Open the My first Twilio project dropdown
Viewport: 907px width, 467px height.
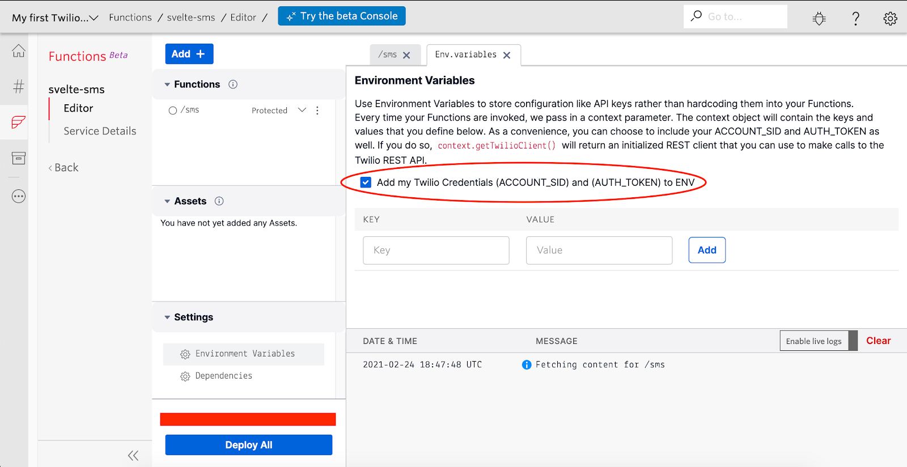coord(55,18)
